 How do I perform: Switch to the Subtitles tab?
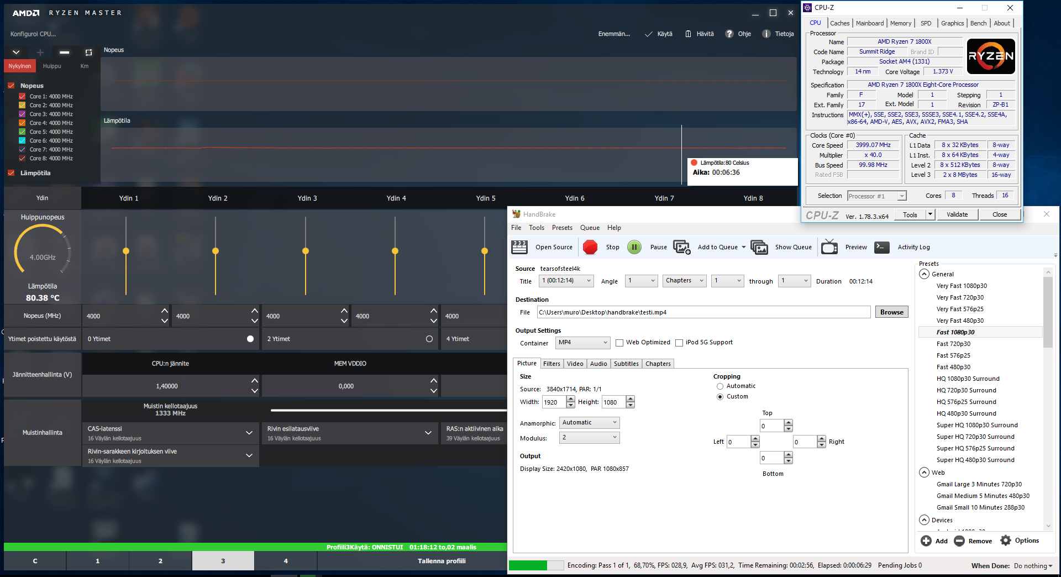pyautogui.click(x=626, y=364)
